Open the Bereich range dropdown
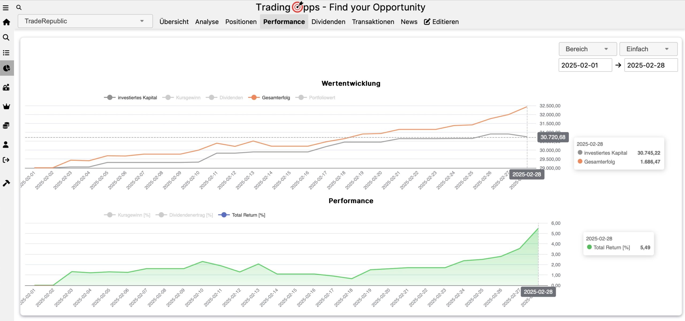 tap(588, 49)
